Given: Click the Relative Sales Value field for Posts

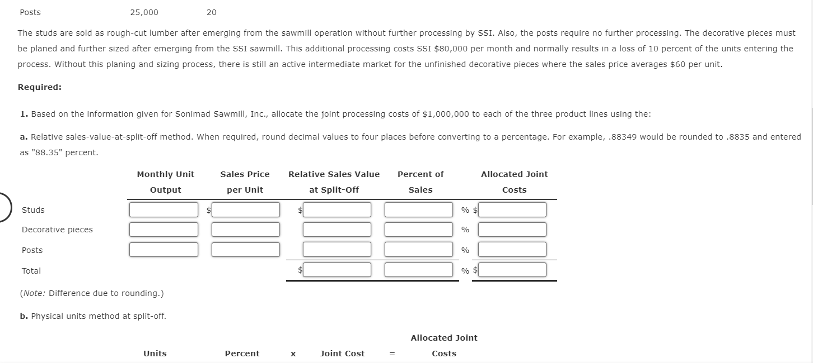Looking at the screenshot, I should tap(337, 249).
